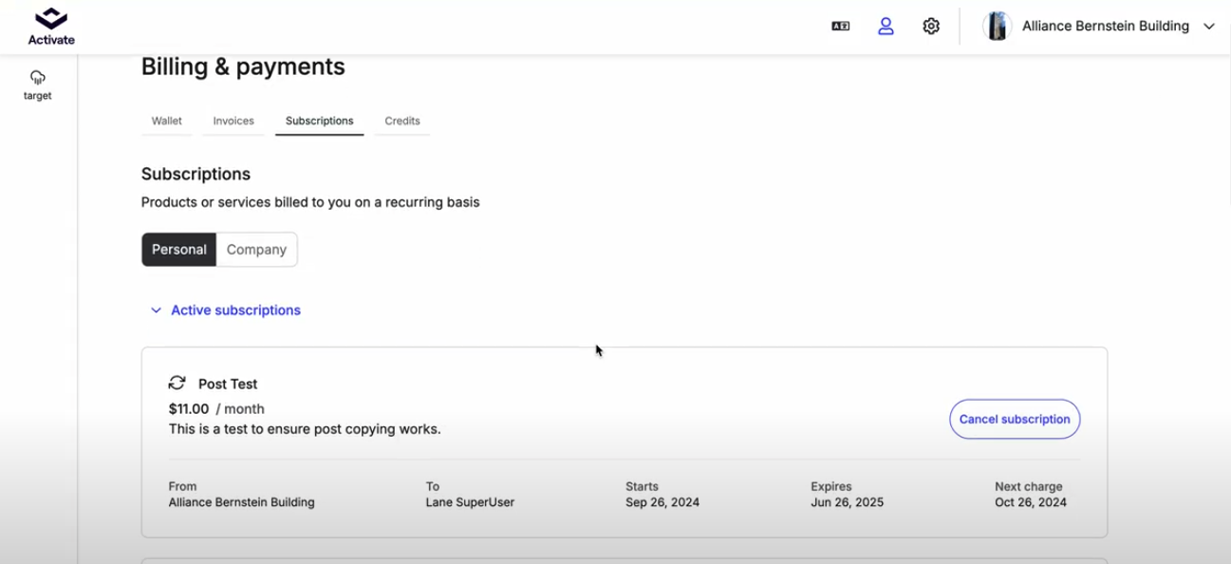Click the Subscriptions section heading
Viewport: 1231px width, 564px height.
pos(196,174)
